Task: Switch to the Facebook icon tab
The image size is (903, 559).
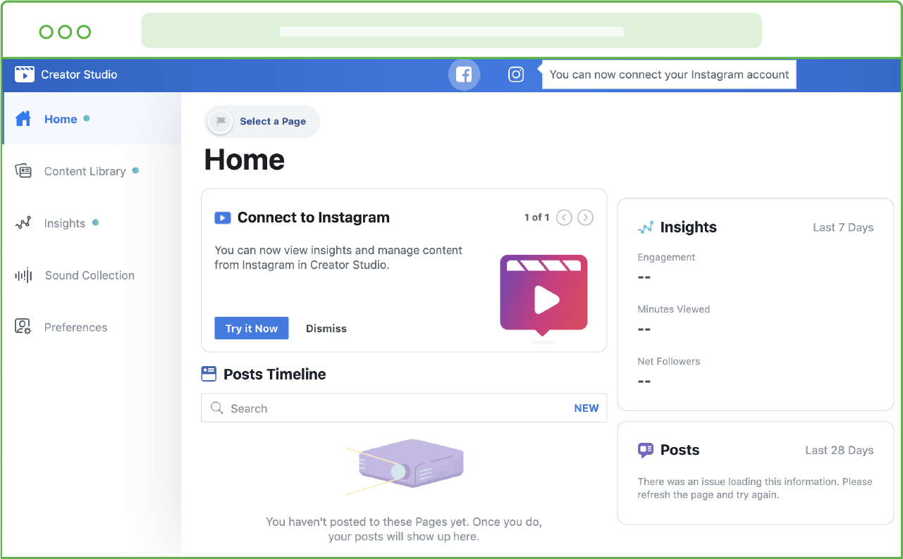Action: click(464, 75)
